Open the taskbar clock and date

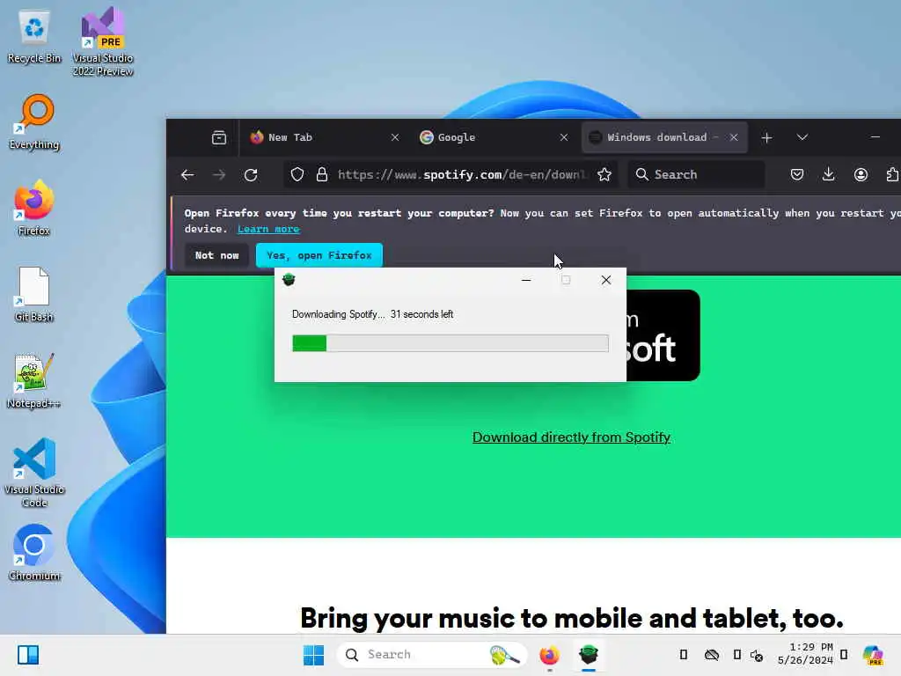pos(806,654)
